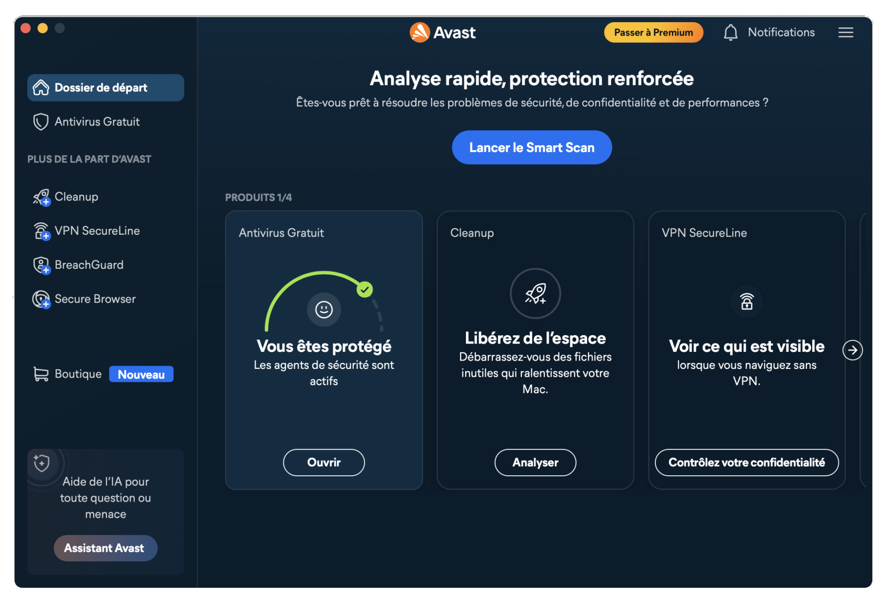Click the 'Libérez de l'espace' heading
The image size is (886, 604).
tap(535, 338)
